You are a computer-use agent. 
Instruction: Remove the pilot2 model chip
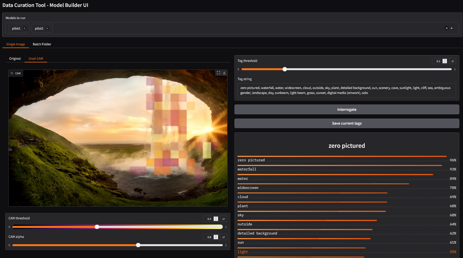pos(47,28)
